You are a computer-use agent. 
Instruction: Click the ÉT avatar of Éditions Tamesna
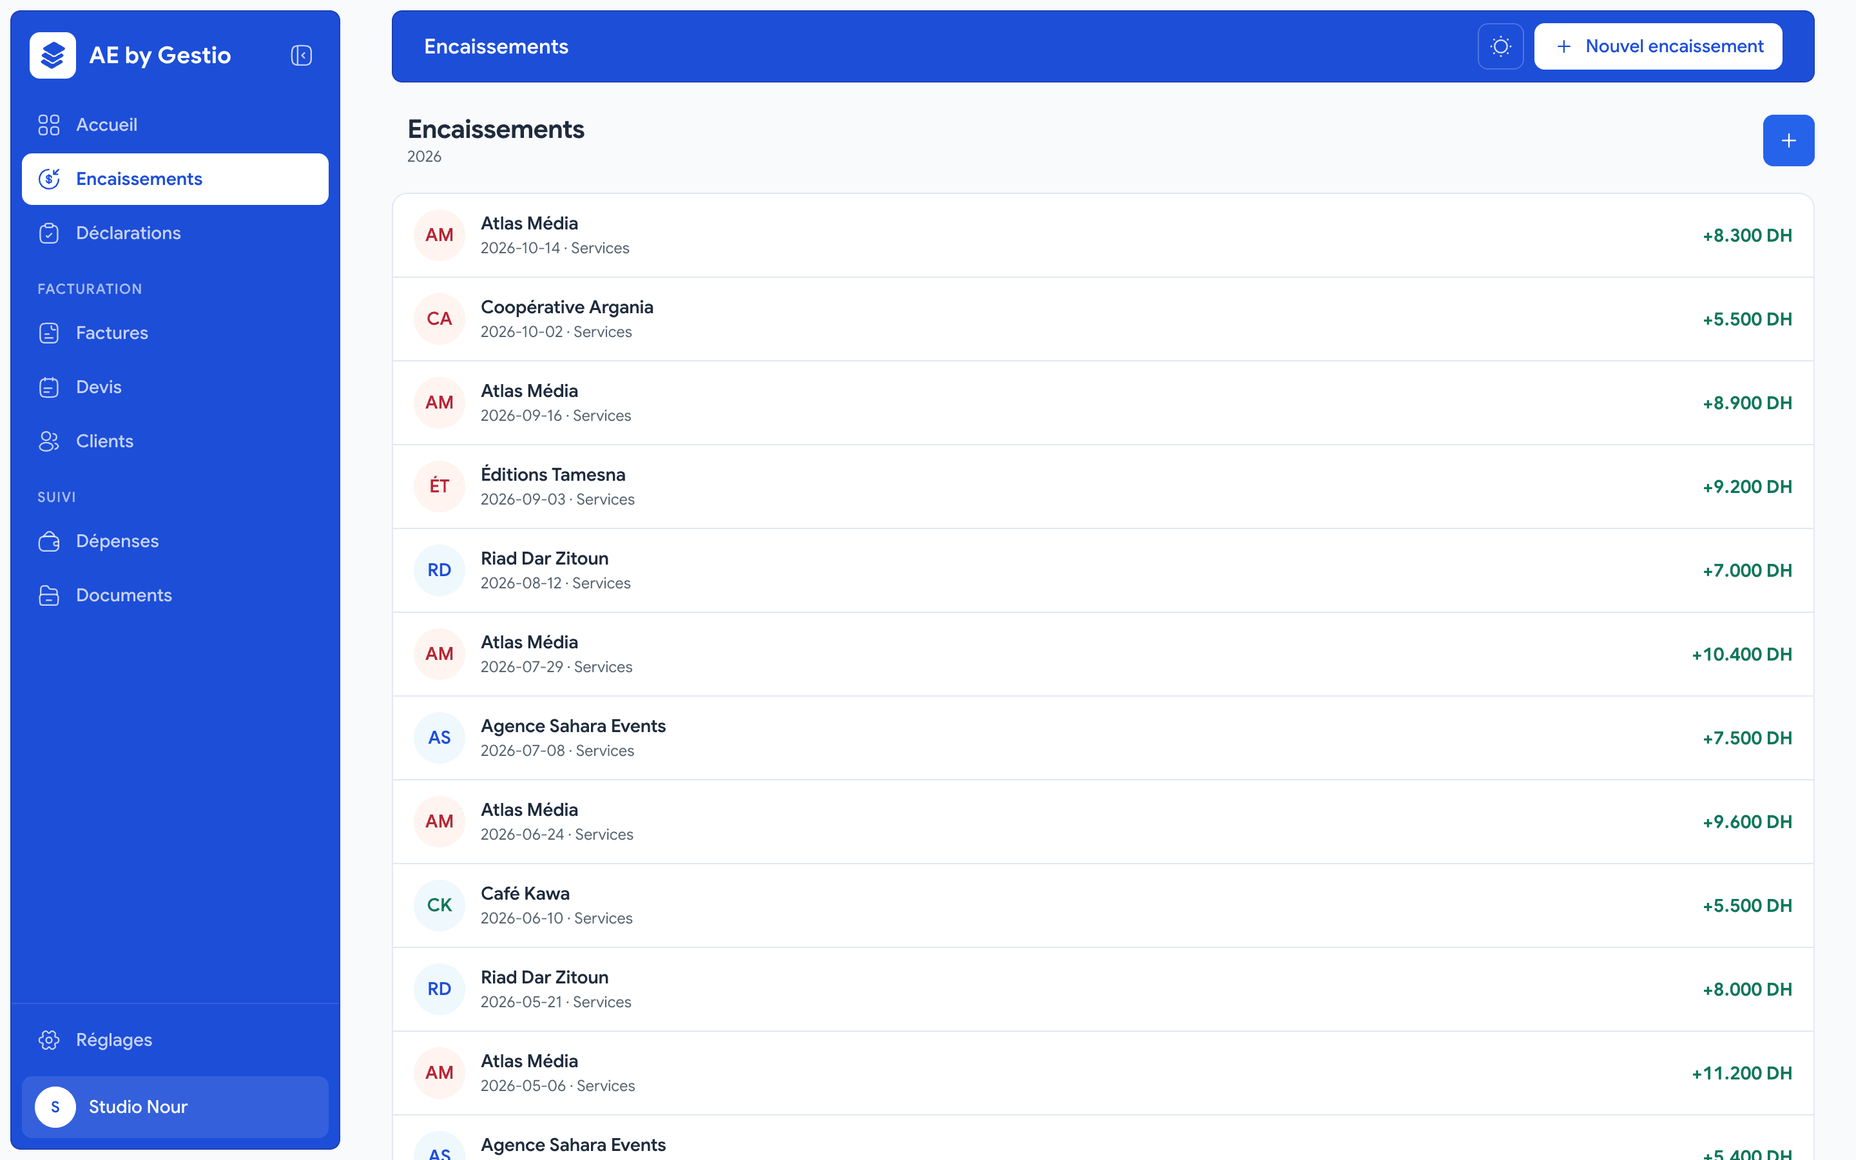coord(440,487)
